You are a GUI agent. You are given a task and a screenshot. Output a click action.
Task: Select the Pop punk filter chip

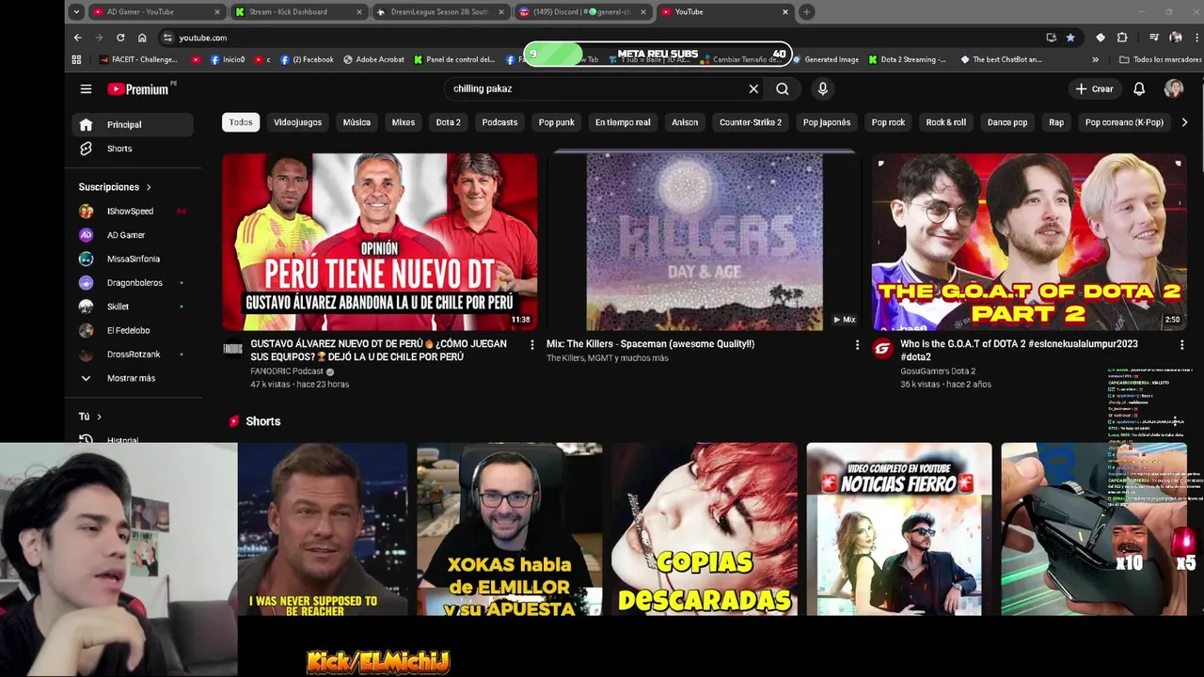[x=557, y=122]
